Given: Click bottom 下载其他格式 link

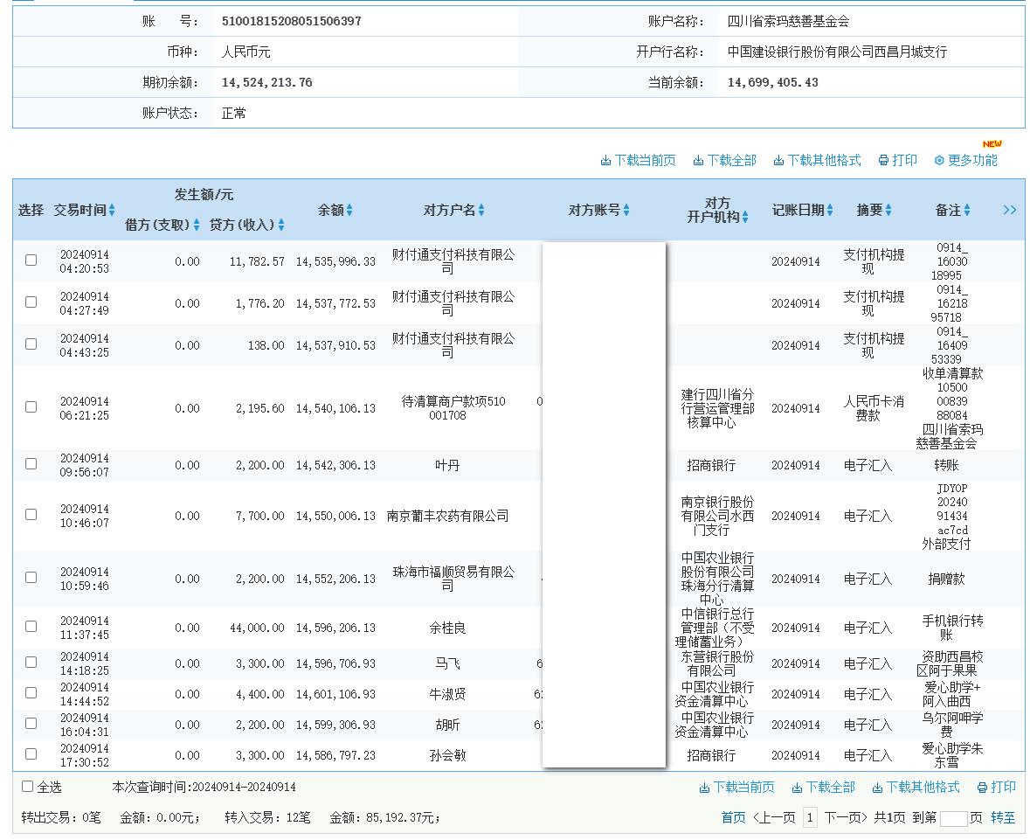Looking at the screenshot, I should click(923, 788).
